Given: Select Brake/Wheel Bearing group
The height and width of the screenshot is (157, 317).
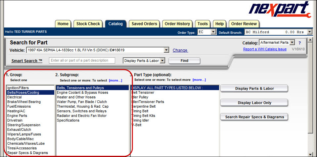Looking at the screenshot, I should [30, 102].
